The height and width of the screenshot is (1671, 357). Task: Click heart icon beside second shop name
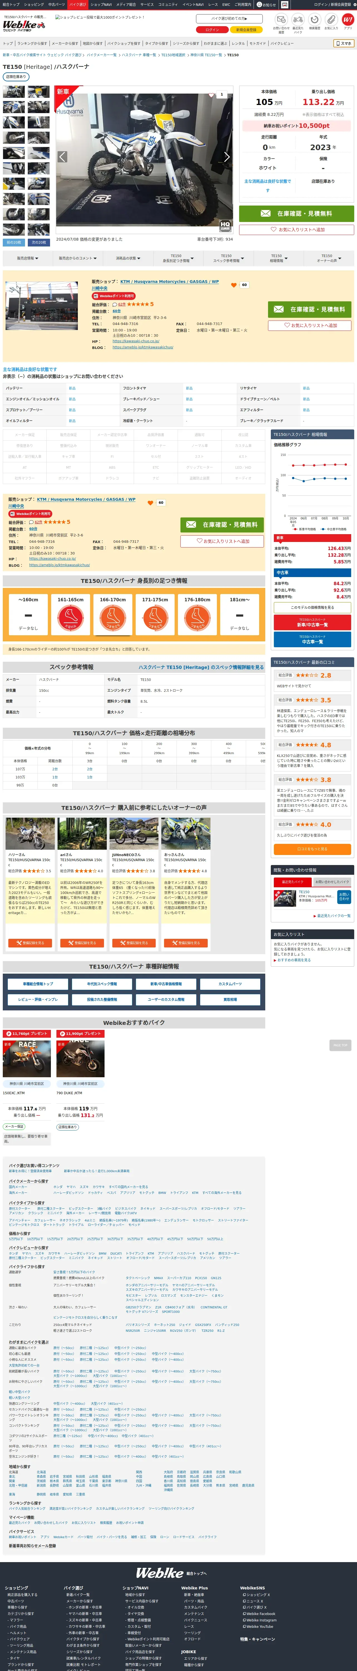pos(150,503)
